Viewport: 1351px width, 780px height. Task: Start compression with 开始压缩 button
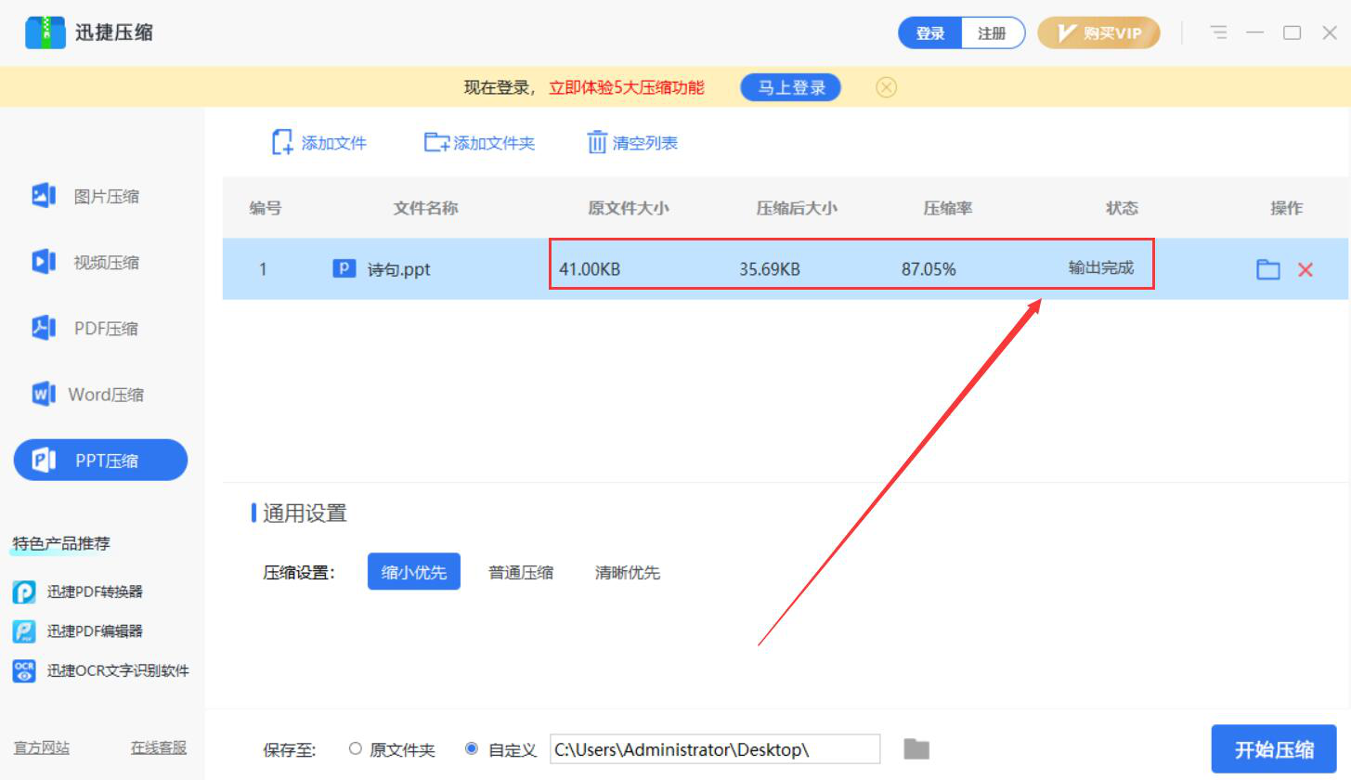(1274, 750)
